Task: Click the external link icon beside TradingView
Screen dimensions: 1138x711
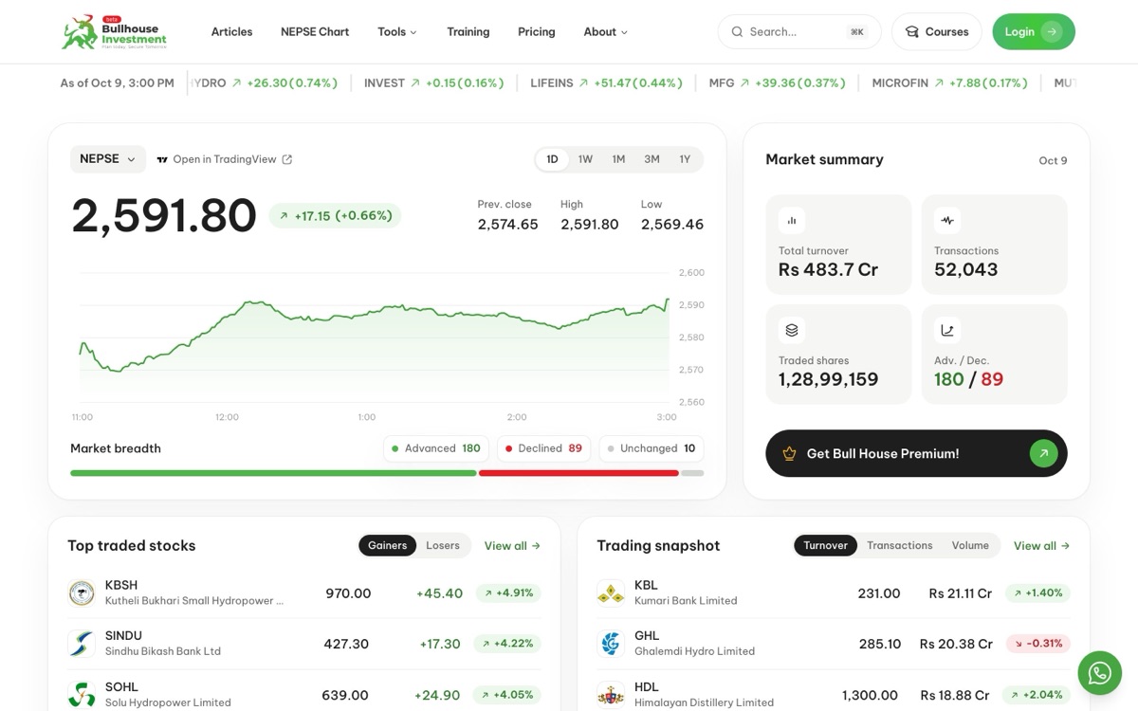Action: [x=287, y=159]
